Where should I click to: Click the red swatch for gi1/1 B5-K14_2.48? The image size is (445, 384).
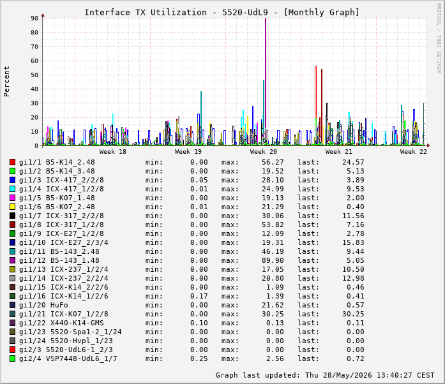[x=13, y=162]
